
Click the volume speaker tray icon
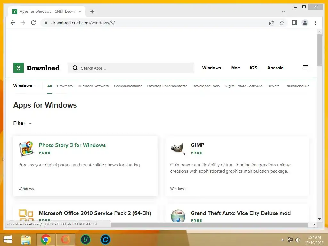298,240
